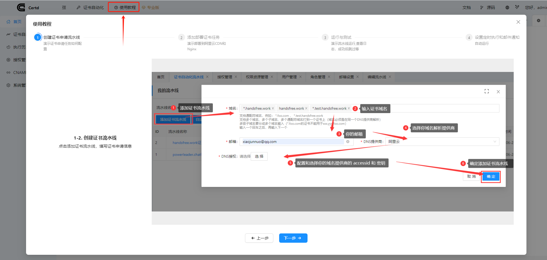This screenshot has width=547, height=260.
Task: Click the step 2 circle 添加部署证书任务
Action: [x=181, y=38]
